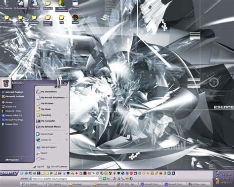Switch to the first D.G. MaGnUs browser taskbar button
This screenshot has width=234, height=187.
[32, 185]
